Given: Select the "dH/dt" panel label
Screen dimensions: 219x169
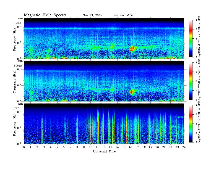Looking at the screenshot, I should click(x=18, y=23).
